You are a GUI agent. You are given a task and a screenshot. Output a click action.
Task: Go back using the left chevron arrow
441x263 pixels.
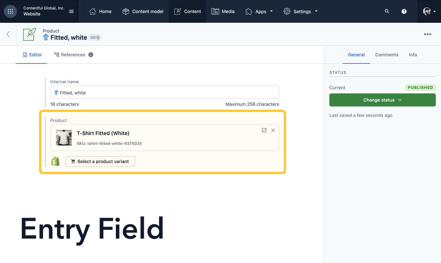[8, 34]
